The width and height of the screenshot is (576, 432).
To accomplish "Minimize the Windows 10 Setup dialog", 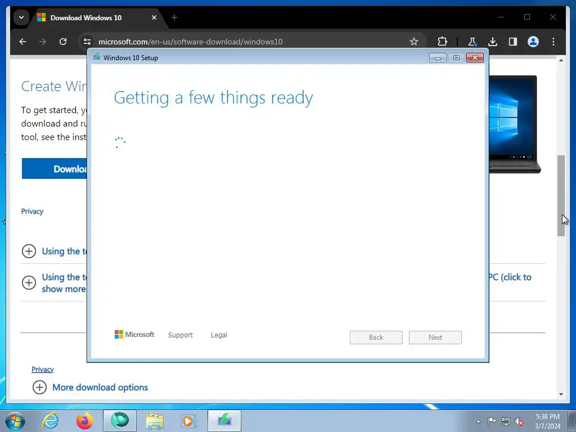I will 438,58.
